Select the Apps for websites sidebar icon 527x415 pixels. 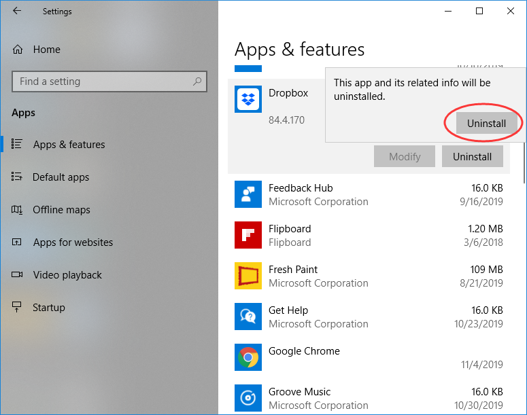pos(16,242)
